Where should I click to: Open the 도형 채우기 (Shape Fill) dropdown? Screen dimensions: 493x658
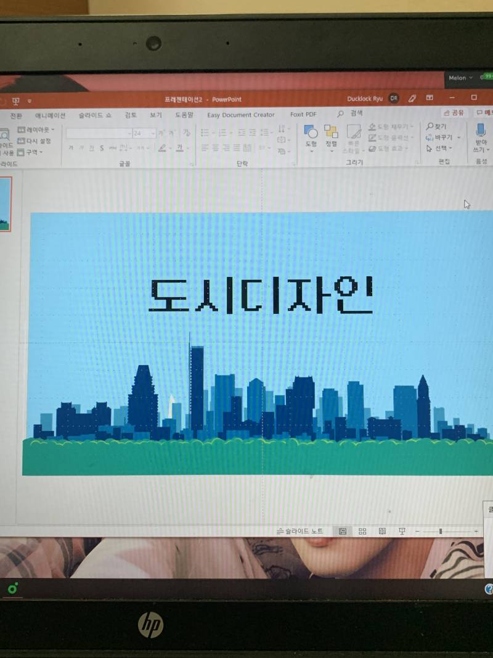click(x=388, y=127)
